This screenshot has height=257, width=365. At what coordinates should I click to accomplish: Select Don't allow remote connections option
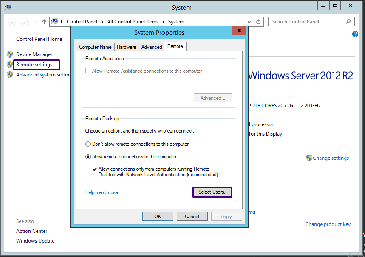88,144
